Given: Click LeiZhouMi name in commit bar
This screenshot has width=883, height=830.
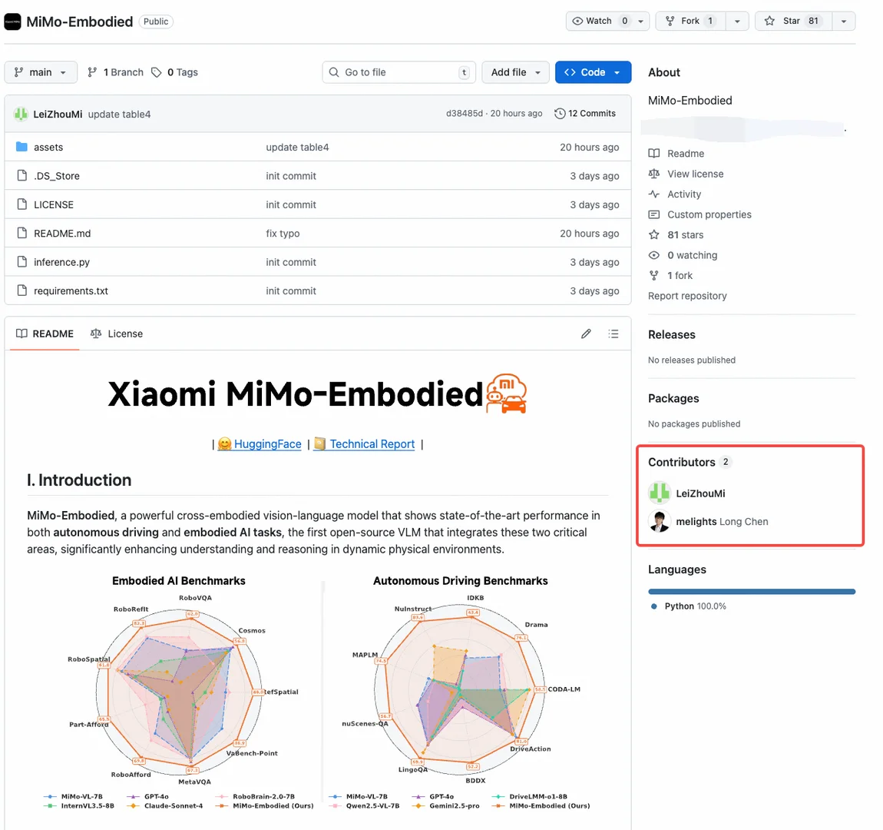Looking at the screenshot, I should click(58, 114).
